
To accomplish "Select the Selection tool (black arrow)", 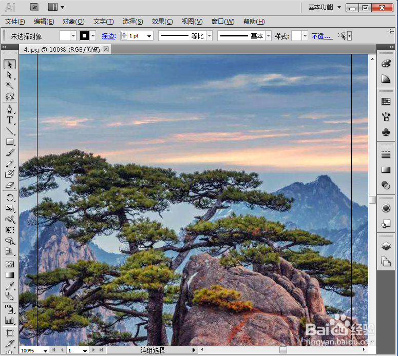I will (x=10, y=65).
